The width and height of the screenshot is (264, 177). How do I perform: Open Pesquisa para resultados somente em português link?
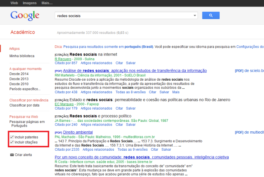[x=108, y=47]
